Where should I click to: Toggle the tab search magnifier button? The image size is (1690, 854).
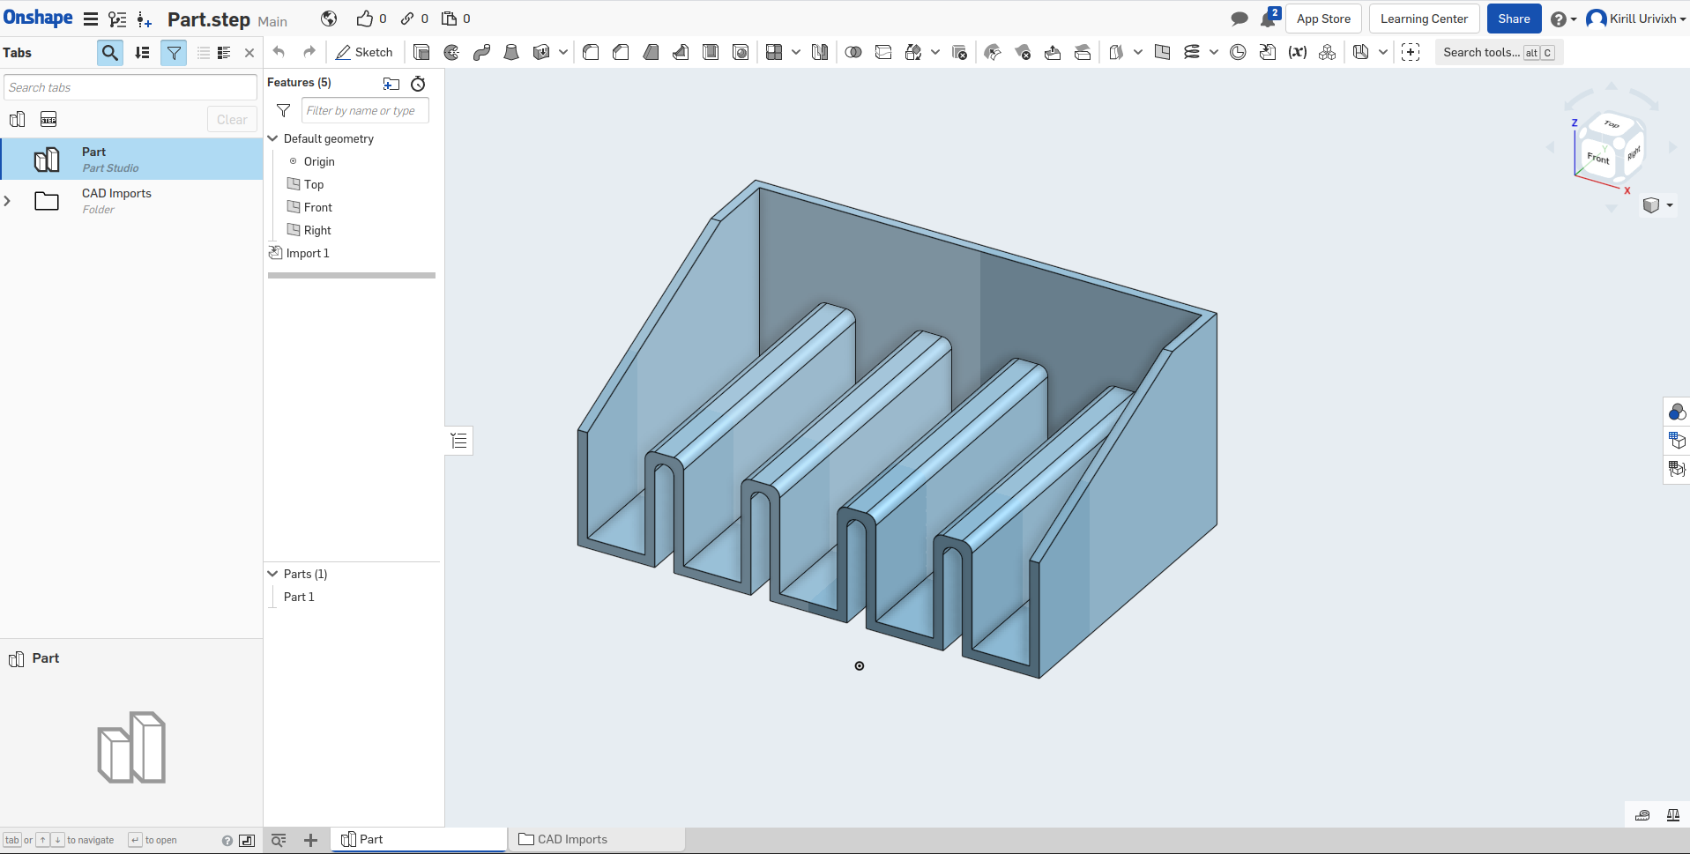(x=109, y=53)
